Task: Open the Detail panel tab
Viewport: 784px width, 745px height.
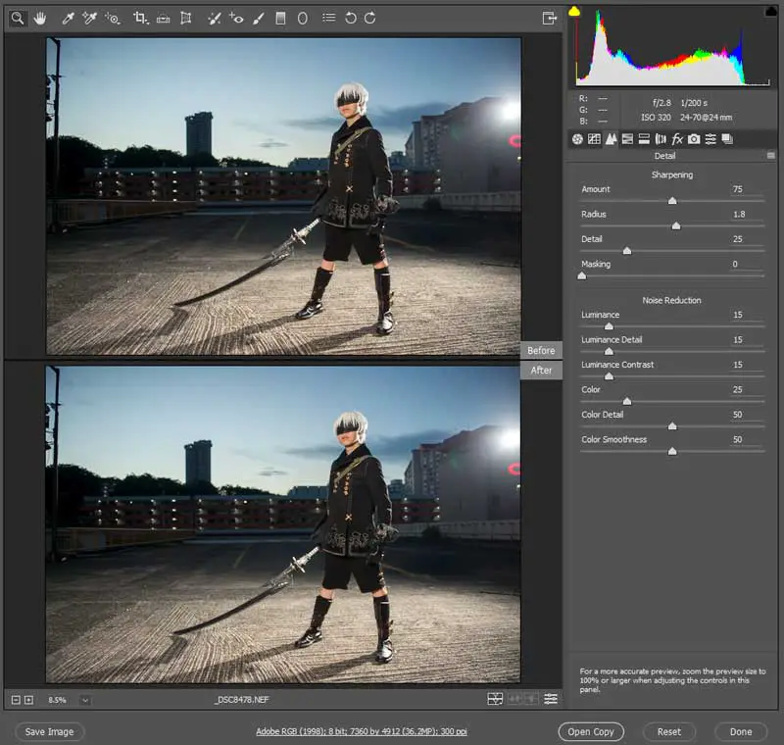Action: [611, 139]
